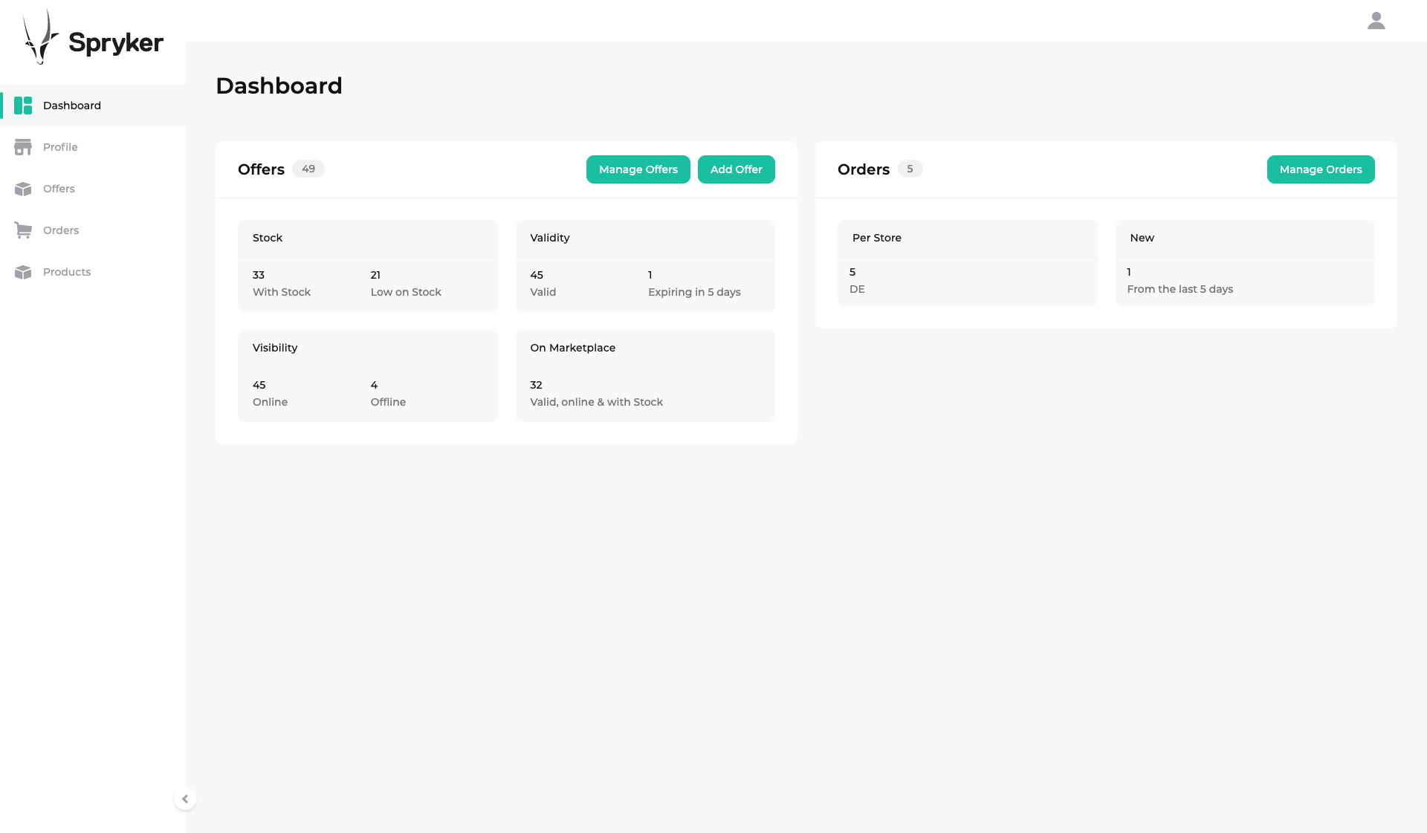Select the Low on Stock statistic

tap(406, 284)
